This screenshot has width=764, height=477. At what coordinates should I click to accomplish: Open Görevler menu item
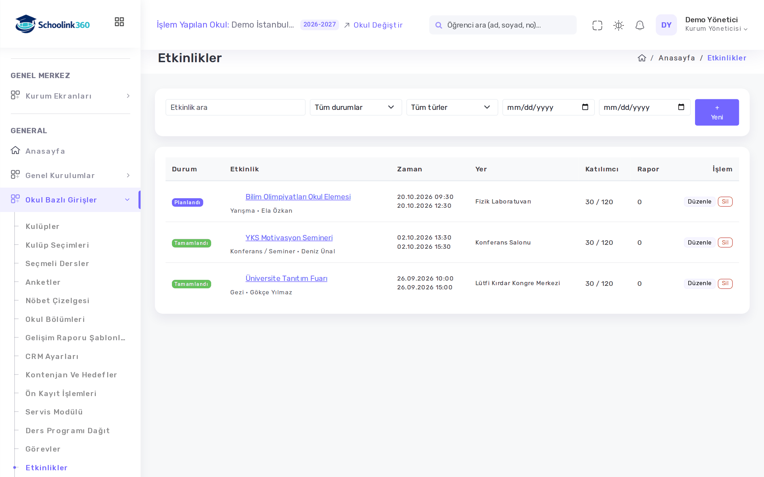click(x=43, y=449)
